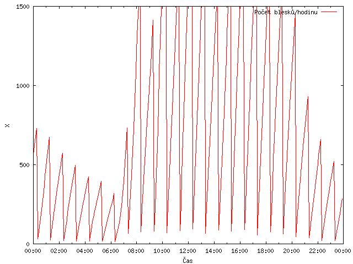Click the "02:00" time label

point(59,251)
